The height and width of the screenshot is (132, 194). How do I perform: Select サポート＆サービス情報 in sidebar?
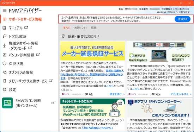pos(25,19)
